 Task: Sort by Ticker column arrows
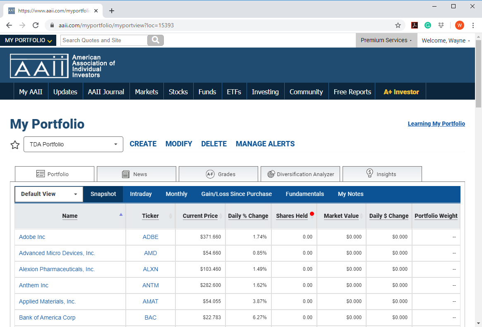click(x=170, y=216)
